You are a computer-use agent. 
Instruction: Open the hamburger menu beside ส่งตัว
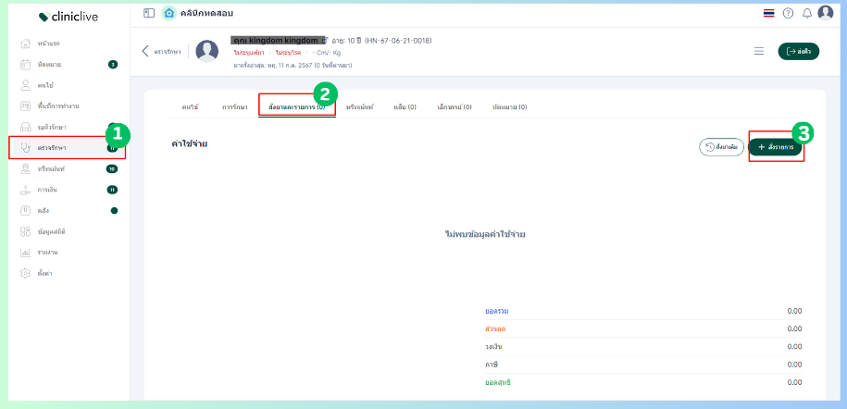click(x=759, y=51)
